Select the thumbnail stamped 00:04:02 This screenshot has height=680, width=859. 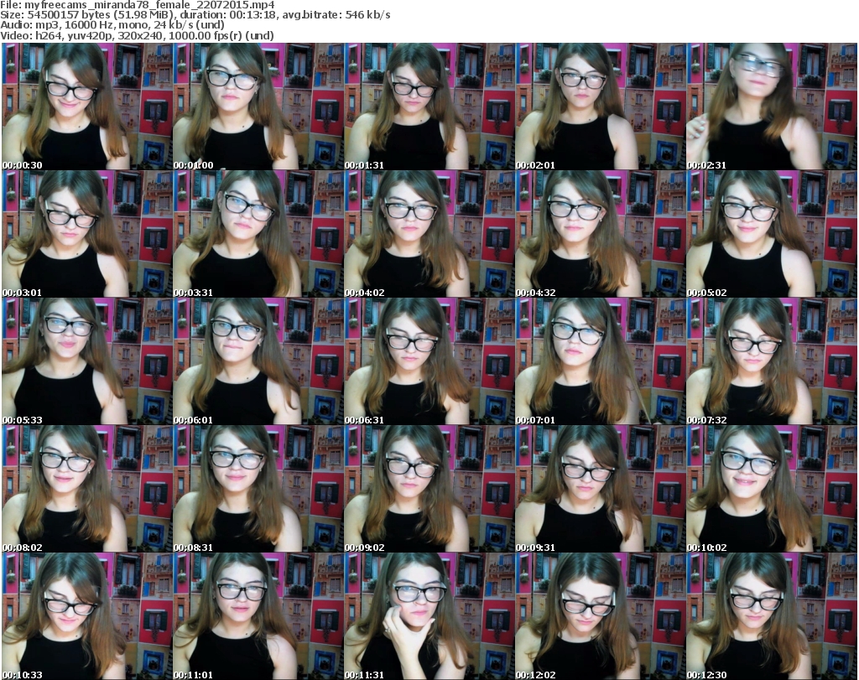click(x=429, y=234)
